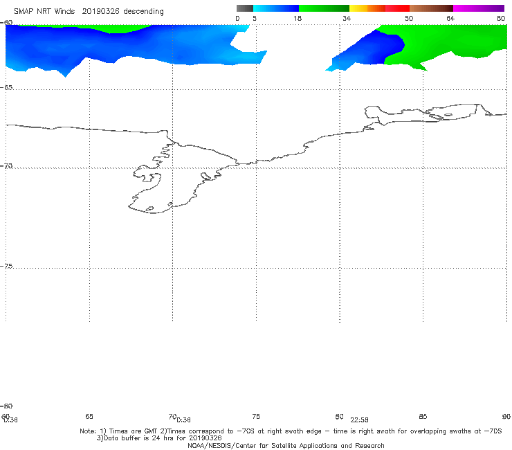Viewport: 512px width, 450px height.
Task: Click the swath time label '22:58'
Action: point(359,420)
